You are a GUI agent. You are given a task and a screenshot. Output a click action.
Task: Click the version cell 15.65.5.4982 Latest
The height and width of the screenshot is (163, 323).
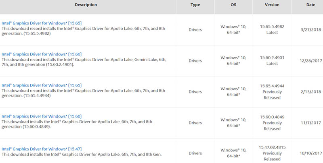click(x=272, y=29)
